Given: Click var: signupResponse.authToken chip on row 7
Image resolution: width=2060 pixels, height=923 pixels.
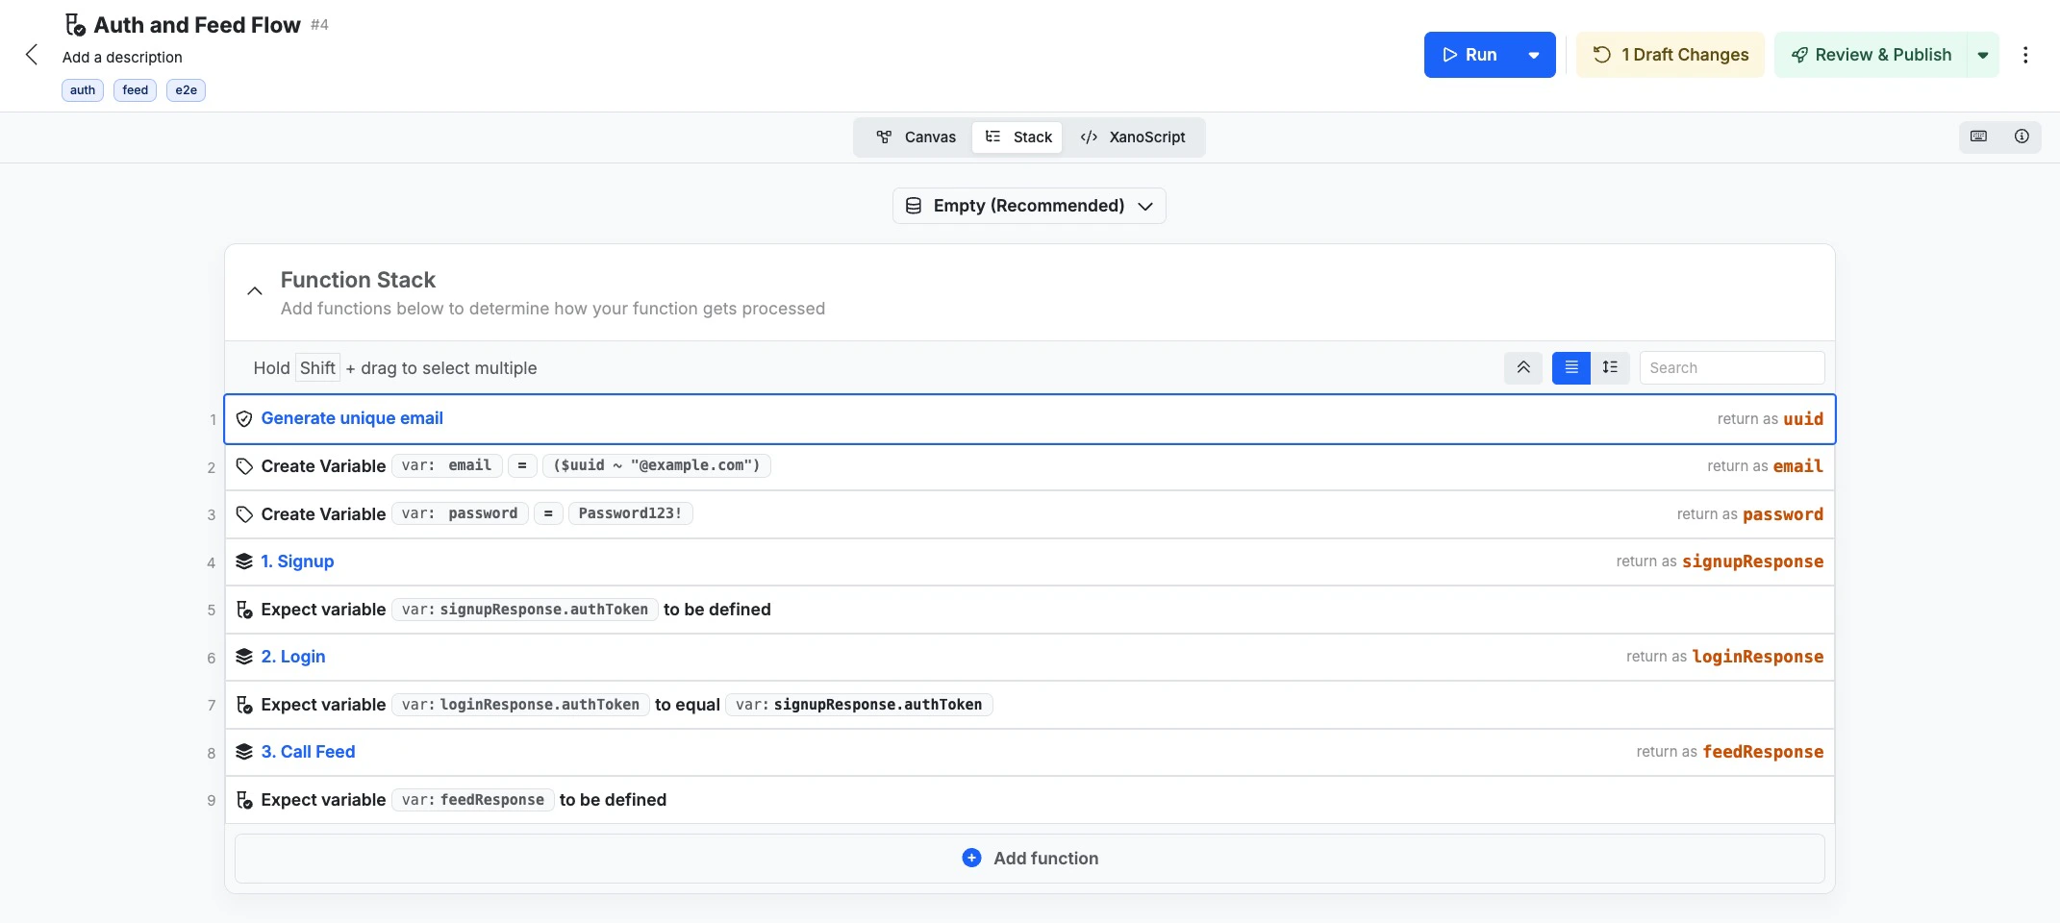Looking at the screenshot, I should (x=859, y=705).
